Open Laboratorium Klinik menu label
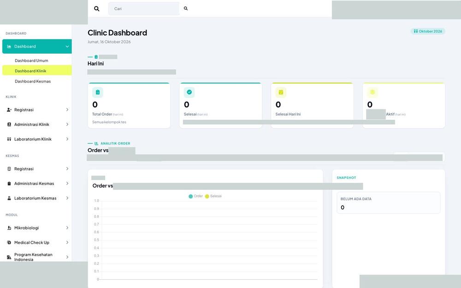Viewport: 461px width, 288px height. [x=33, y=139]
